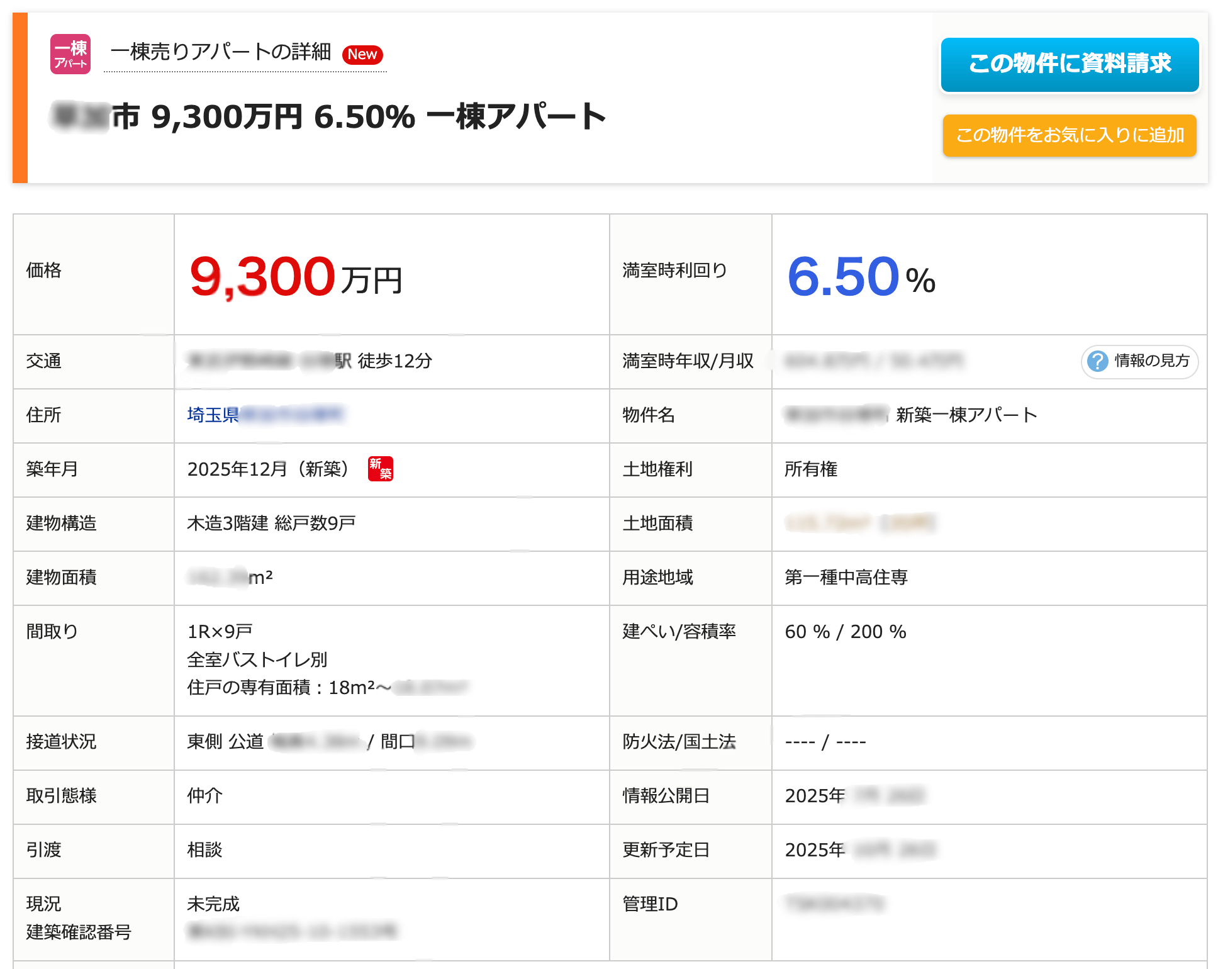Viewport: 1218px width, 969px height.
Task: Add property to favorites with orange button
Action: pos(1070,135)
